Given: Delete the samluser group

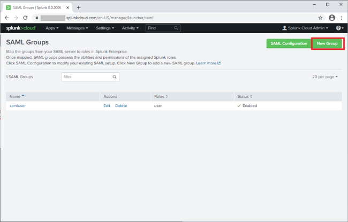Looking at the screenshot, I should (x=121, y=106).
